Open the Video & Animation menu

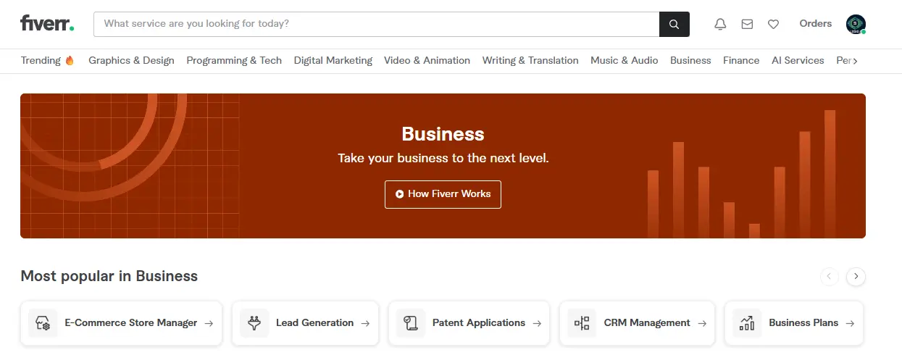coord(427,60)
